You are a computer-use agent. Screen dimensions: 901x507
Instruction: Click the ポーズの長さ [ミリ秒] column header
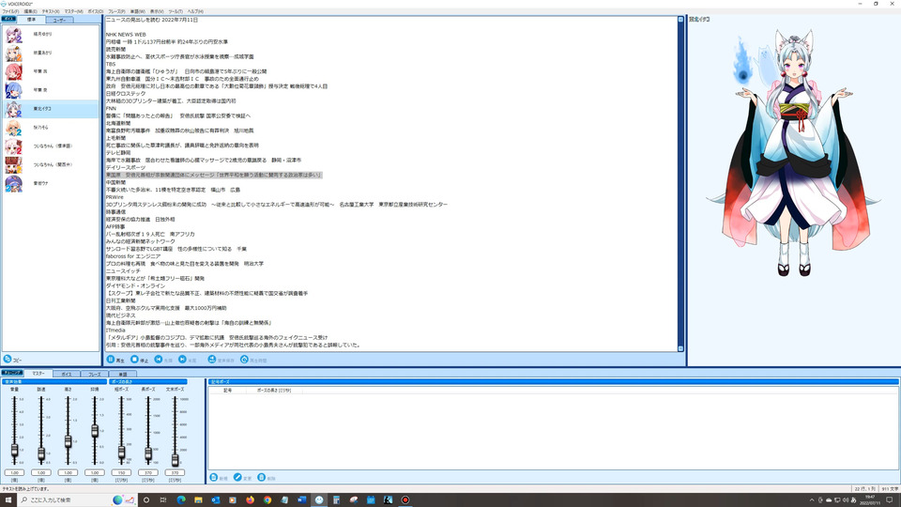coord(274,391)
